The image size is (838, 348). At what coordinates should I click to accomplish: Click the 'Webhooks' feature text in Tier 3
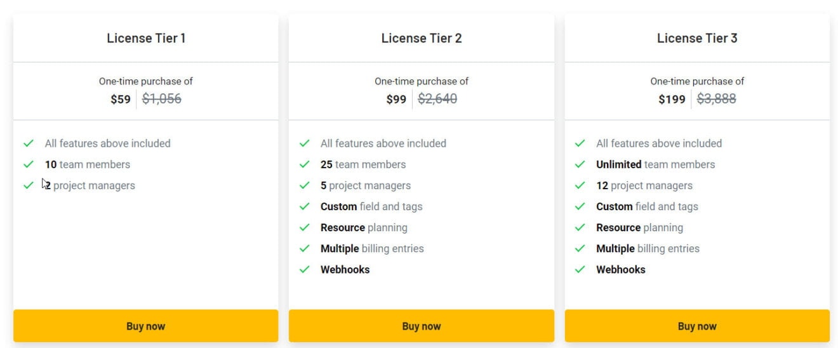620,269
